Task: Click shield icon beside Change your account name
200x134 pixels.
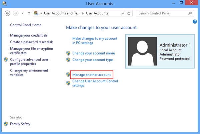Action: 68,53
